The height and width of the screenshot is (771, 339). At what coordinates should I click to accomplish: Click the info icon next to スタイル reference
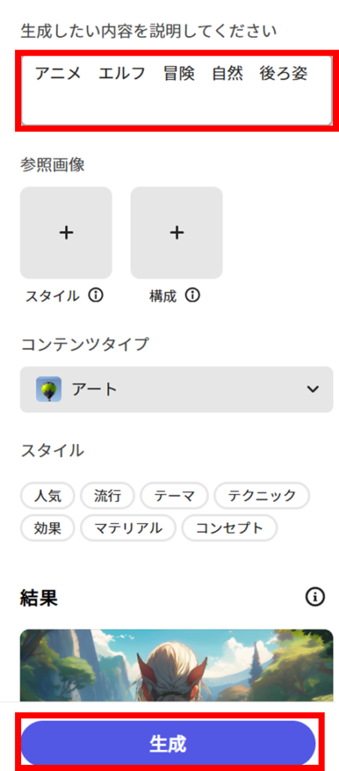coord(96,295)
